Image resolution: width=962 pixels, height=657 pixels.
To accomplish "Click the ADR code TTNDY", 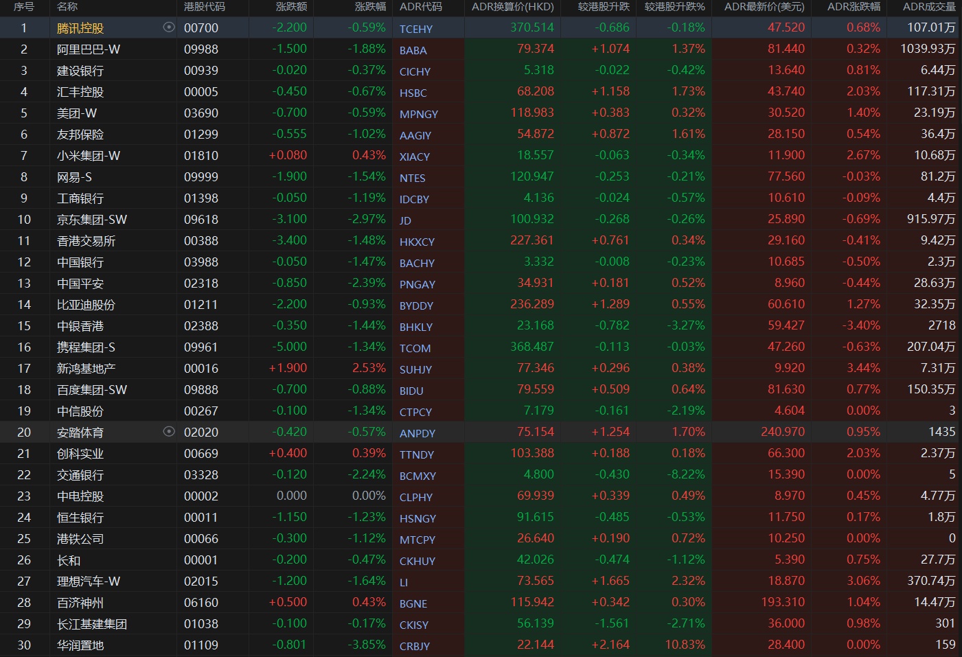I will (417, 454).
